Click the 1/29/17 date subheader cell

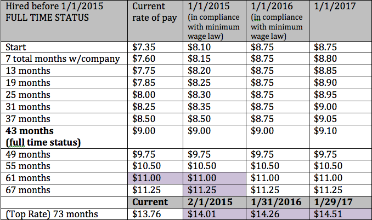point(340,202)
